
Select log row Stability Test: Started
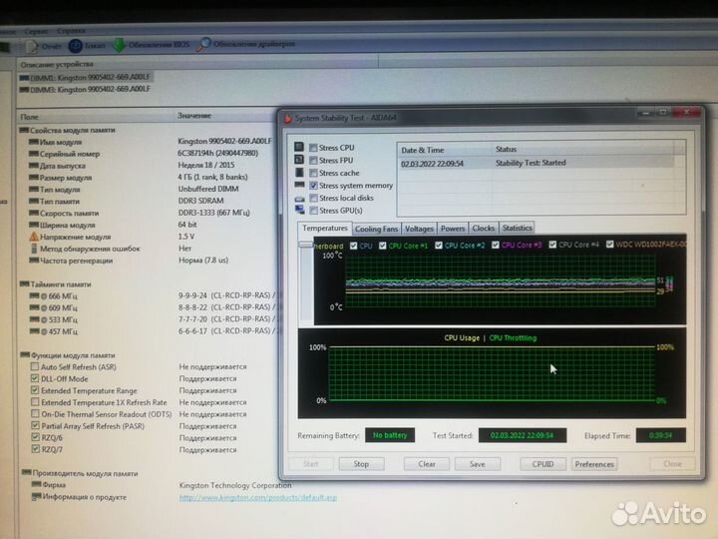click(x=536, y=163)
